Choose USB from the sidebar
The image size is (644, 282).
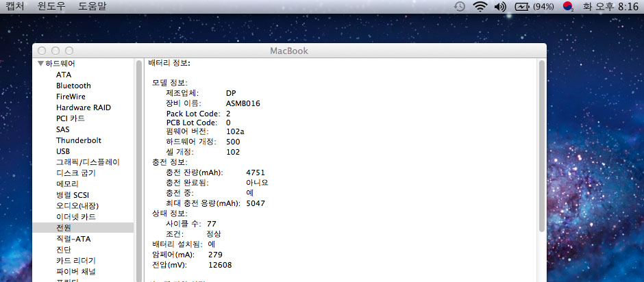[x=63, y=151]
